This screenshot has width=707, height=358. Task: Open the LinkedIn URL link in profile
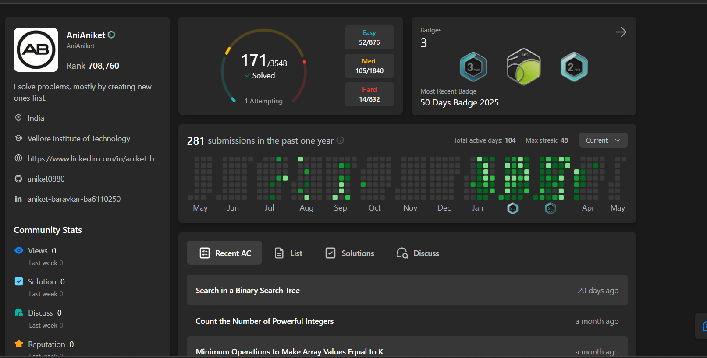tap(93, 159)
